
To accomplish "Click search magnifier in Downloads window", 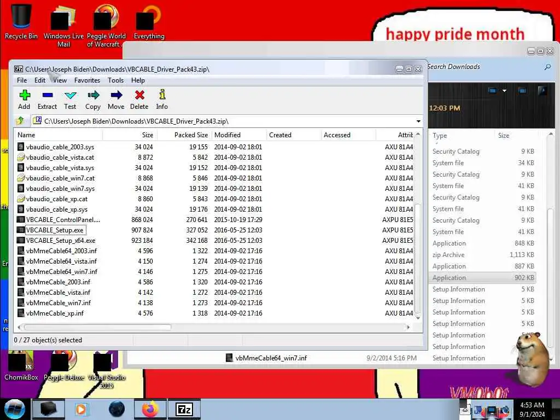I will point(547,67).
